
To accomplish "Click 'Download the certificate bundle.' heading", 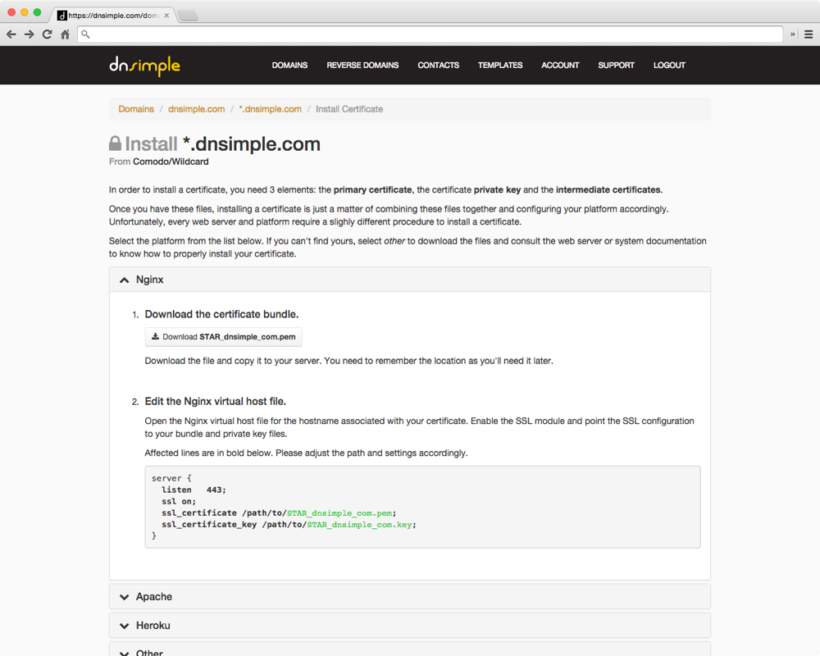I will (x=221, y=314).
